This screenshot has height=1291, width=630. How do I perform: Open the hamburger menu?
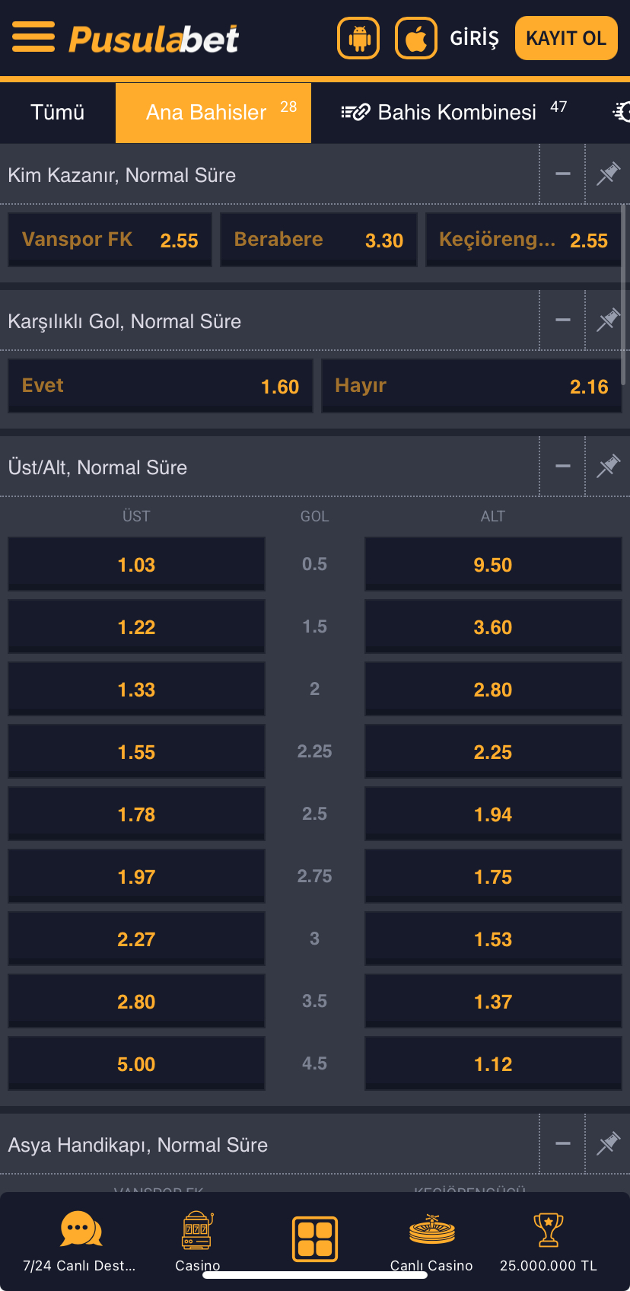33,37
